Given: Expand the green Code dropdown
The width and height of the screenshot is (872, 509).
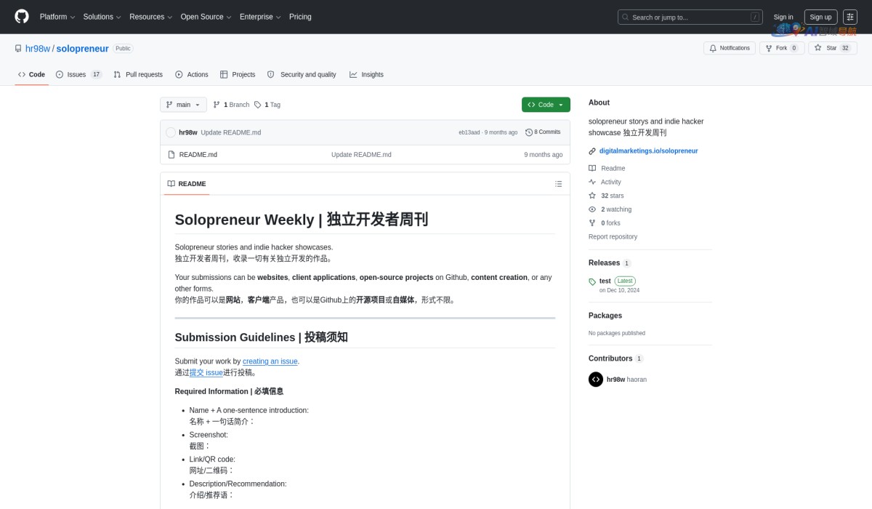Looking at the screenshot, I should coord(546,105).
